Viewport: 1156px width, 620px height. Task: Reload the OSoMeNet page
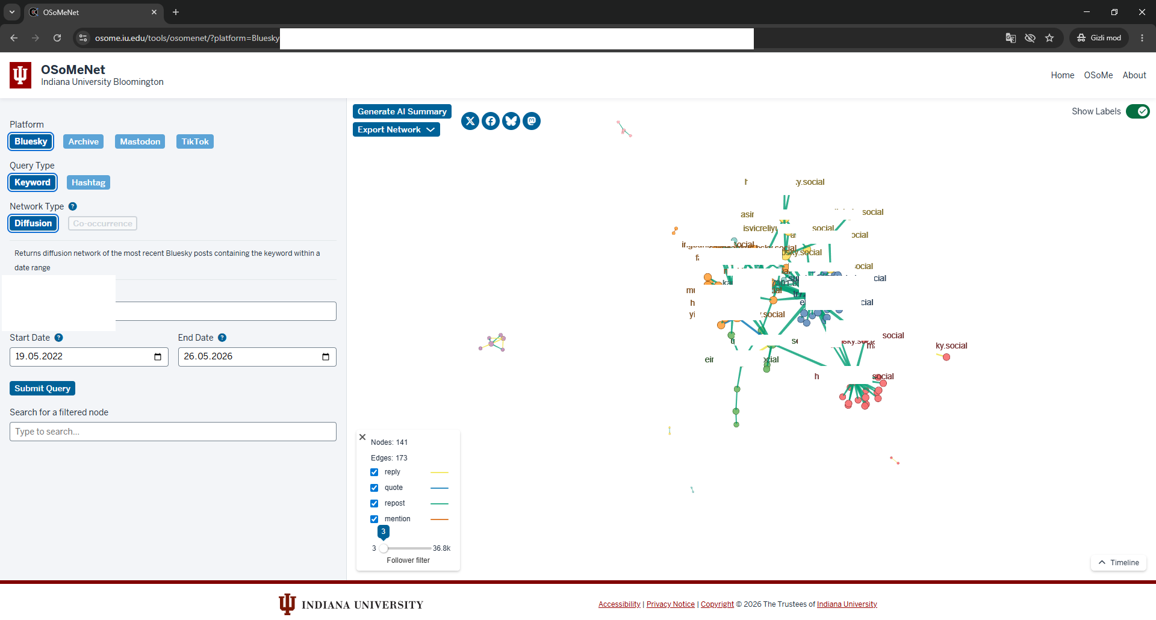[x=57, y=38]
